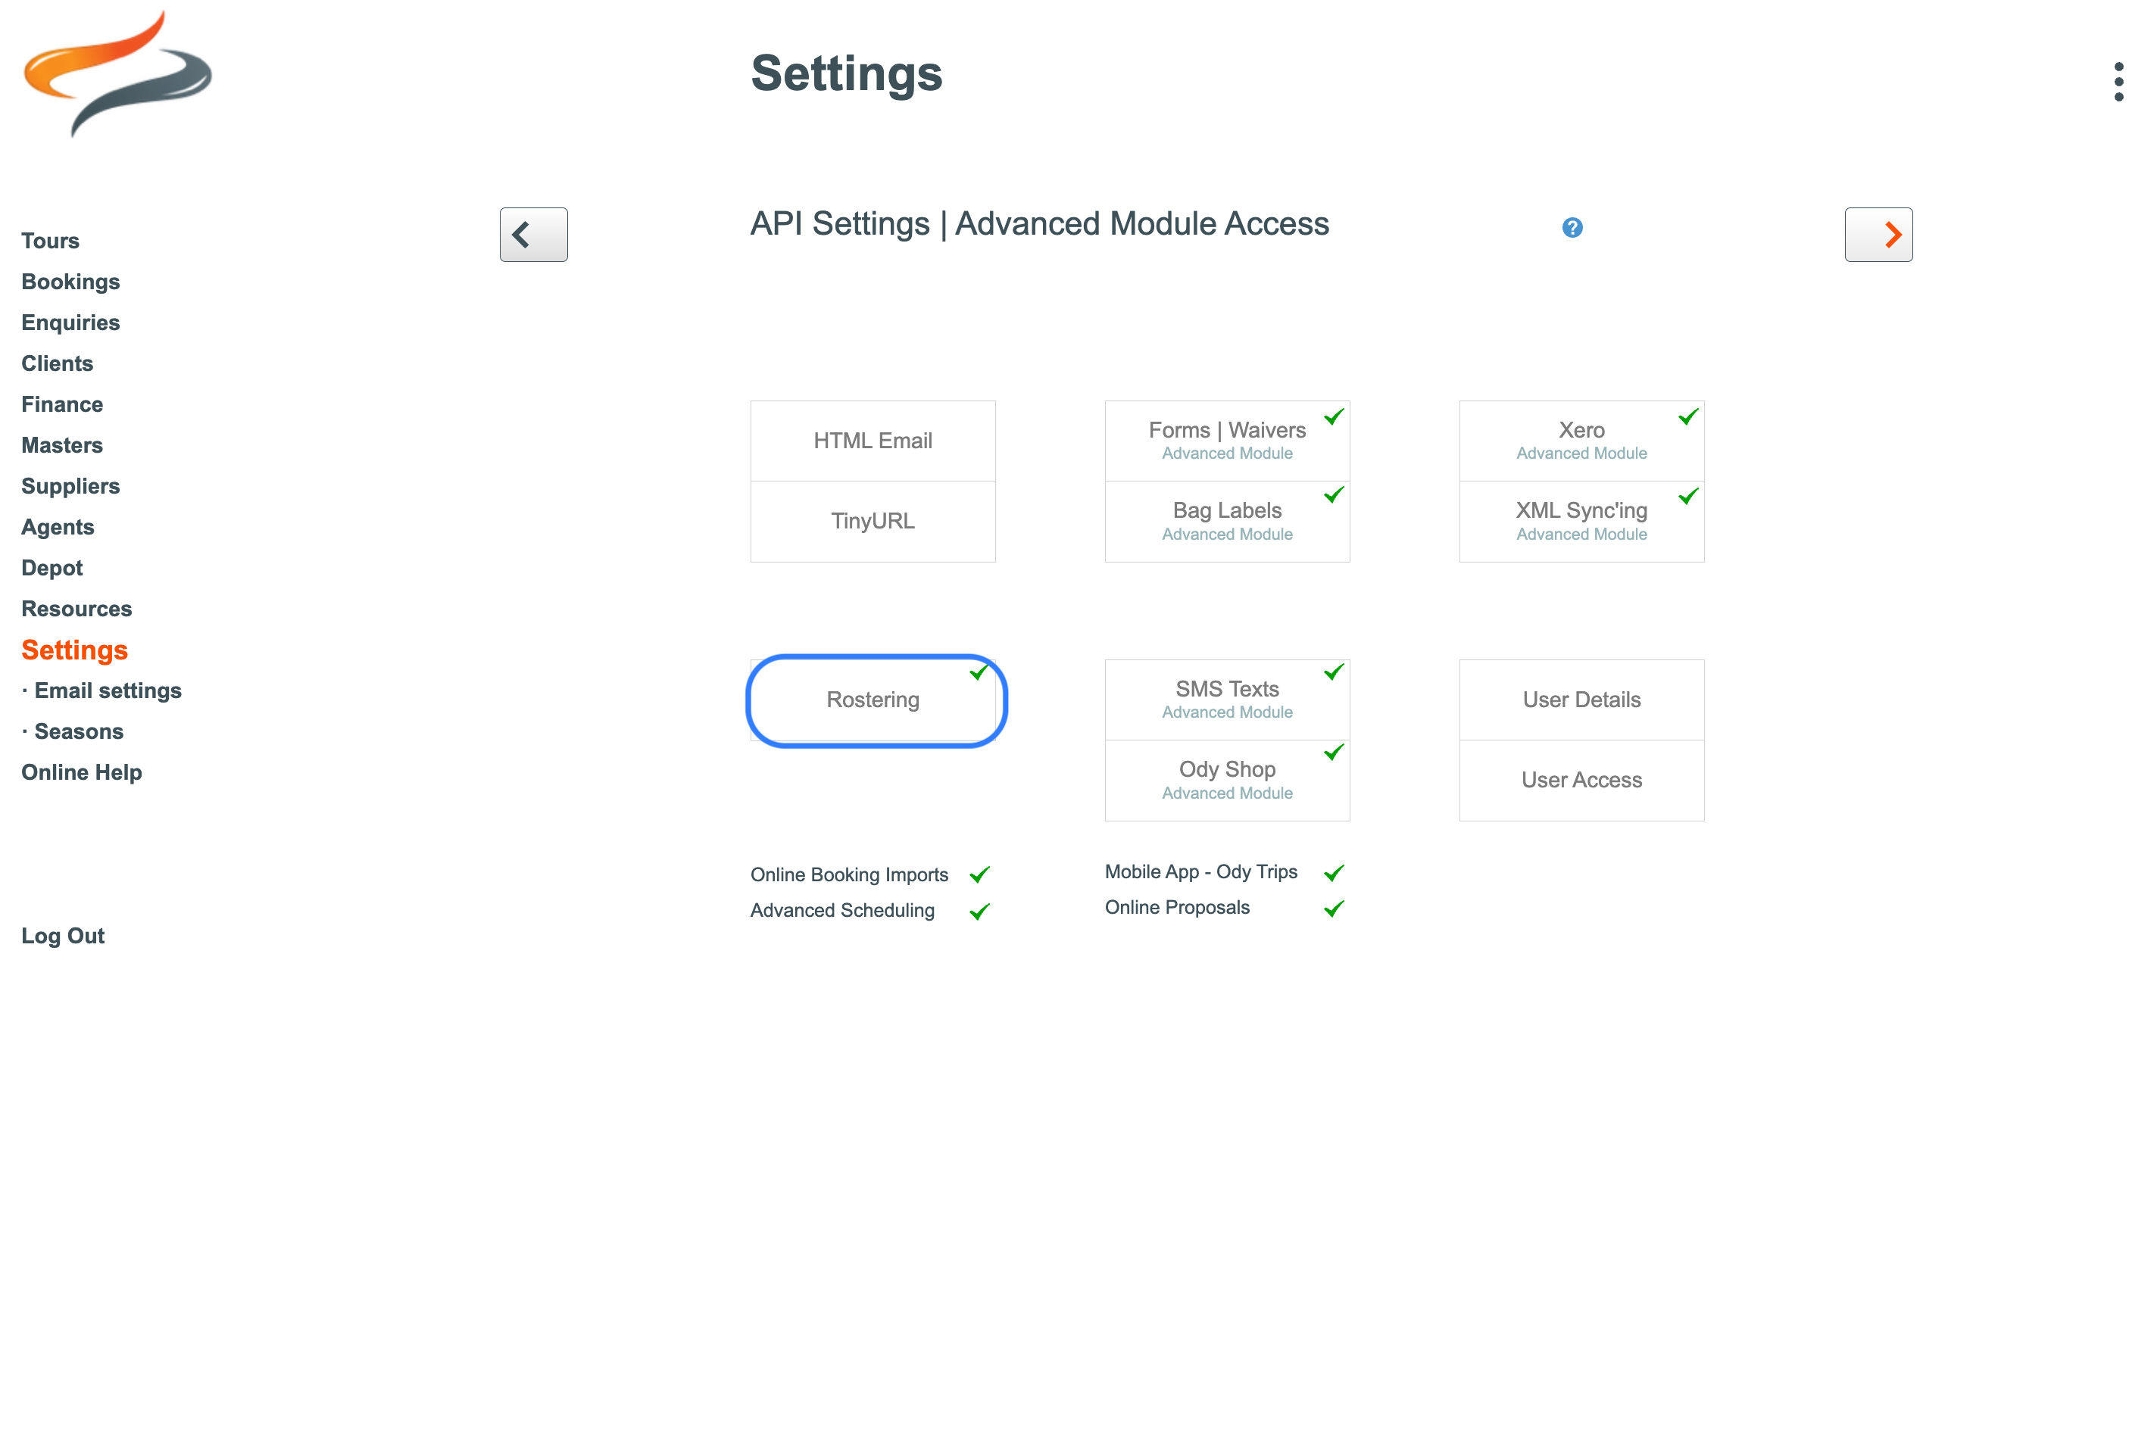Image resolution: width=2154 pixels, height=1440 pixels.
Task: Toggle the Mobile App - Ody Trips checkmark
Action: (1334, 872)
